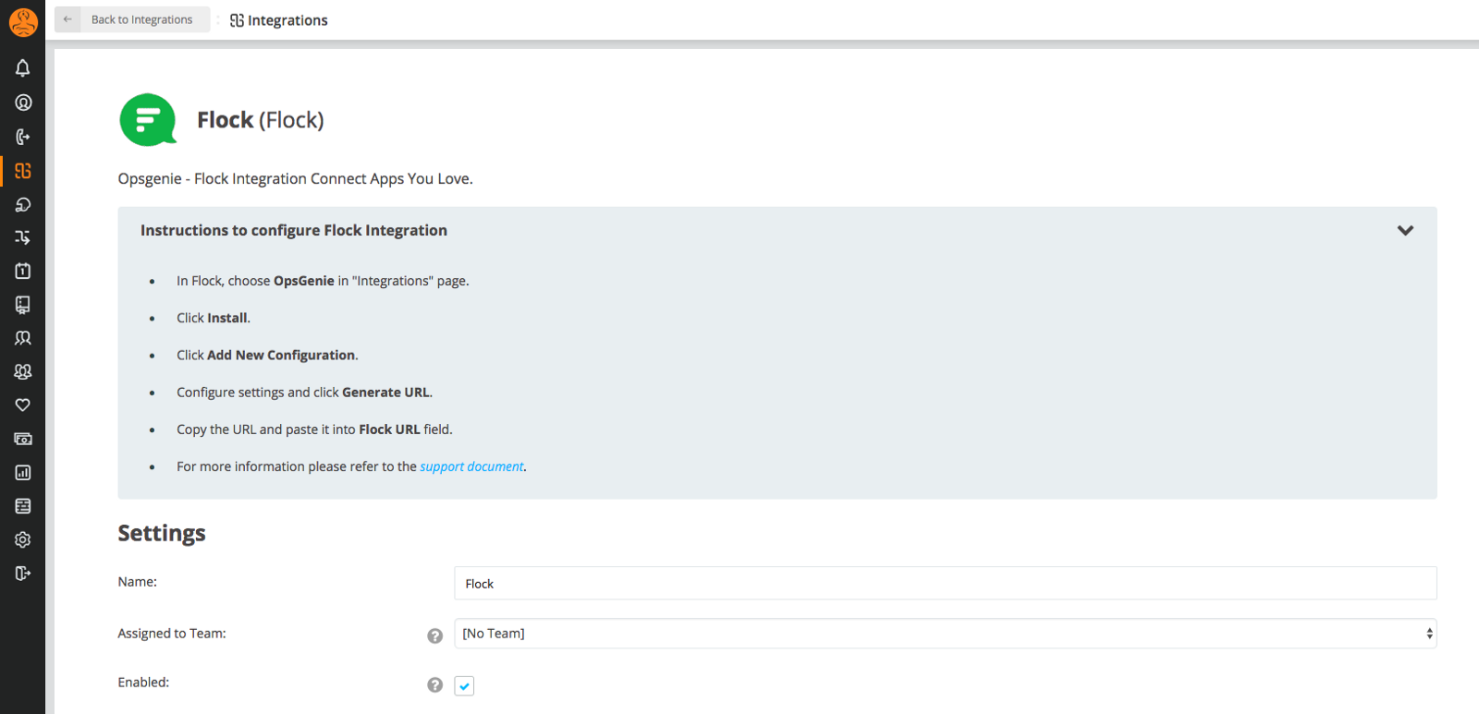Click the green Flock logo
This screenshot has height=714, width=1479.
148,120
